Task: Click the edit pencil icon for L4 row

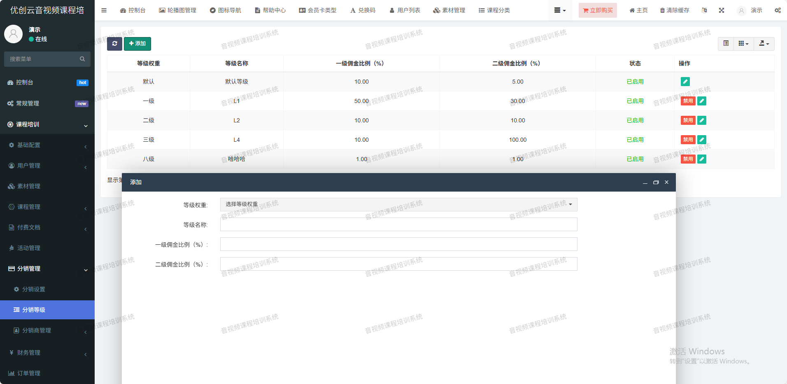Action: 702,140
